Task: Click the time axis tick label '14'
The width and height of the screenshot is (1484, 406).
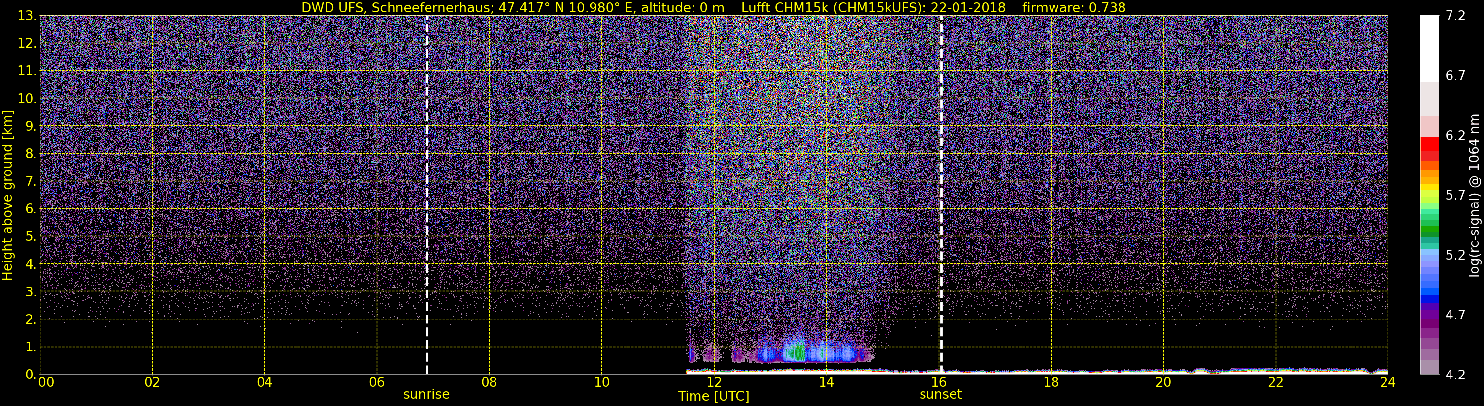Action: coord(826,382)
